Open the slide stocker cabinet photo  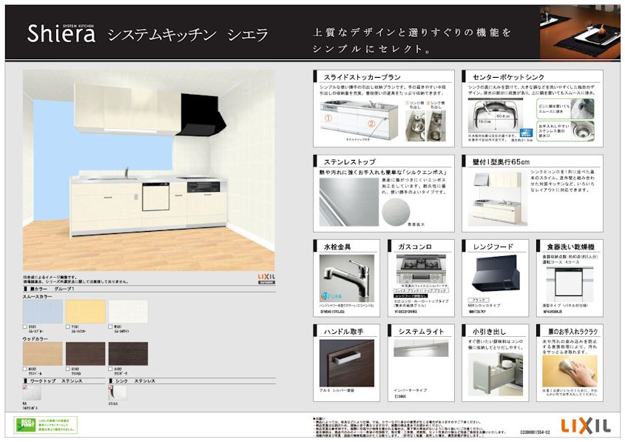tap(359, 120)
